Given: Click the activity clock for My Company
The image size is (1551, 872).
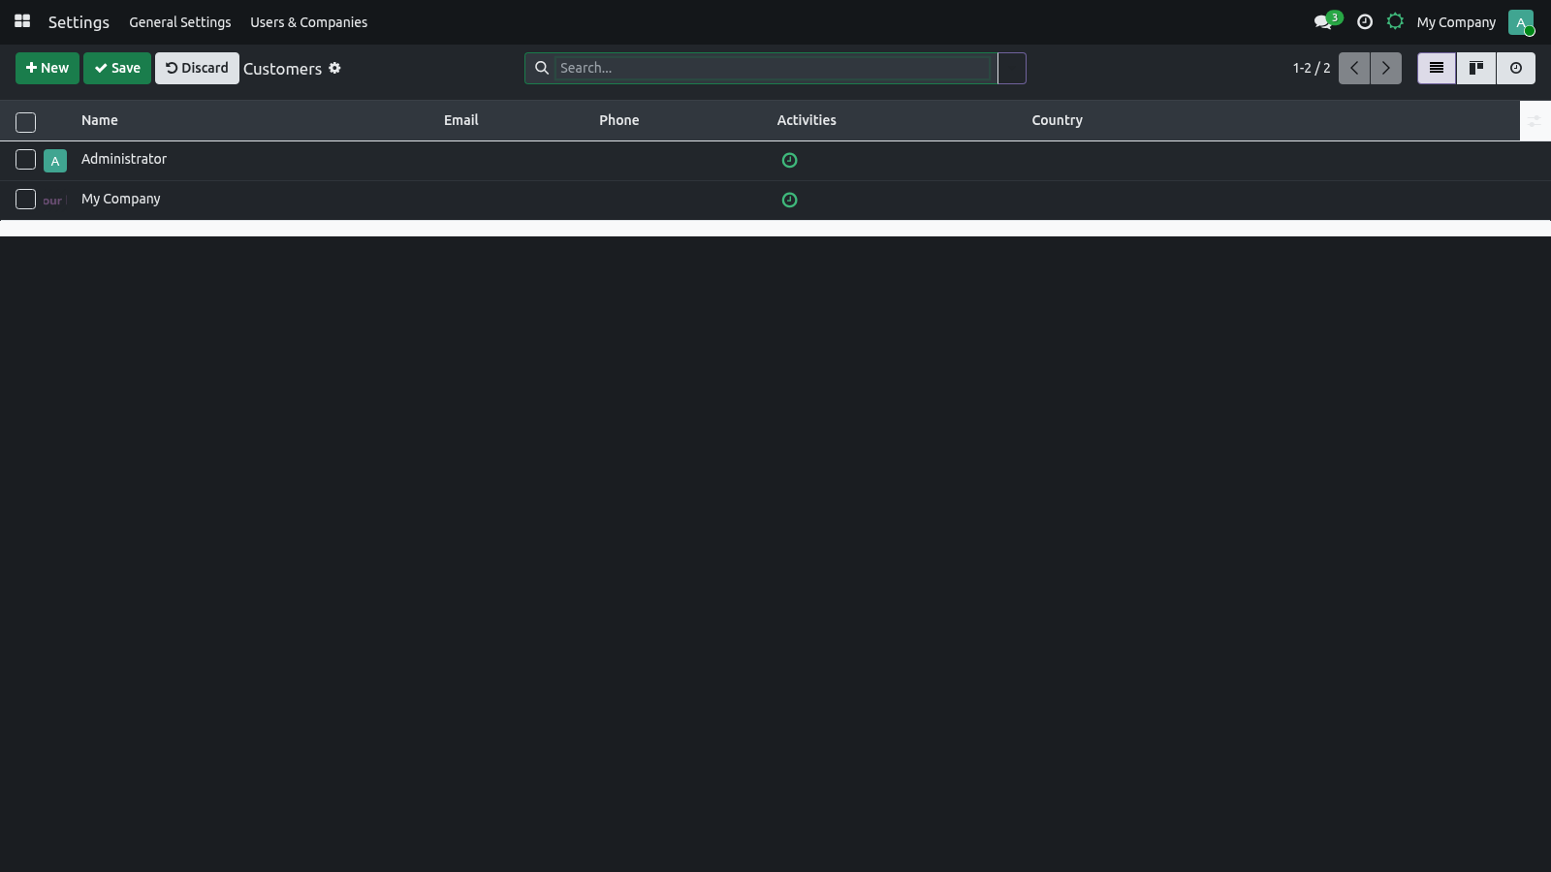Looking at the screenshot, I should (789, 201).
